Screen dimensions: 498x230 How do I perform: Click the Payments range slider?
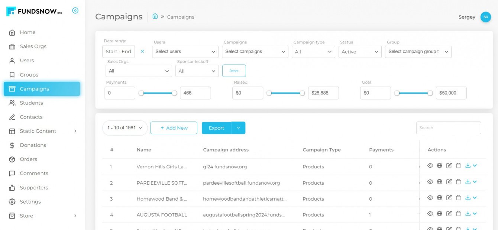158,93
